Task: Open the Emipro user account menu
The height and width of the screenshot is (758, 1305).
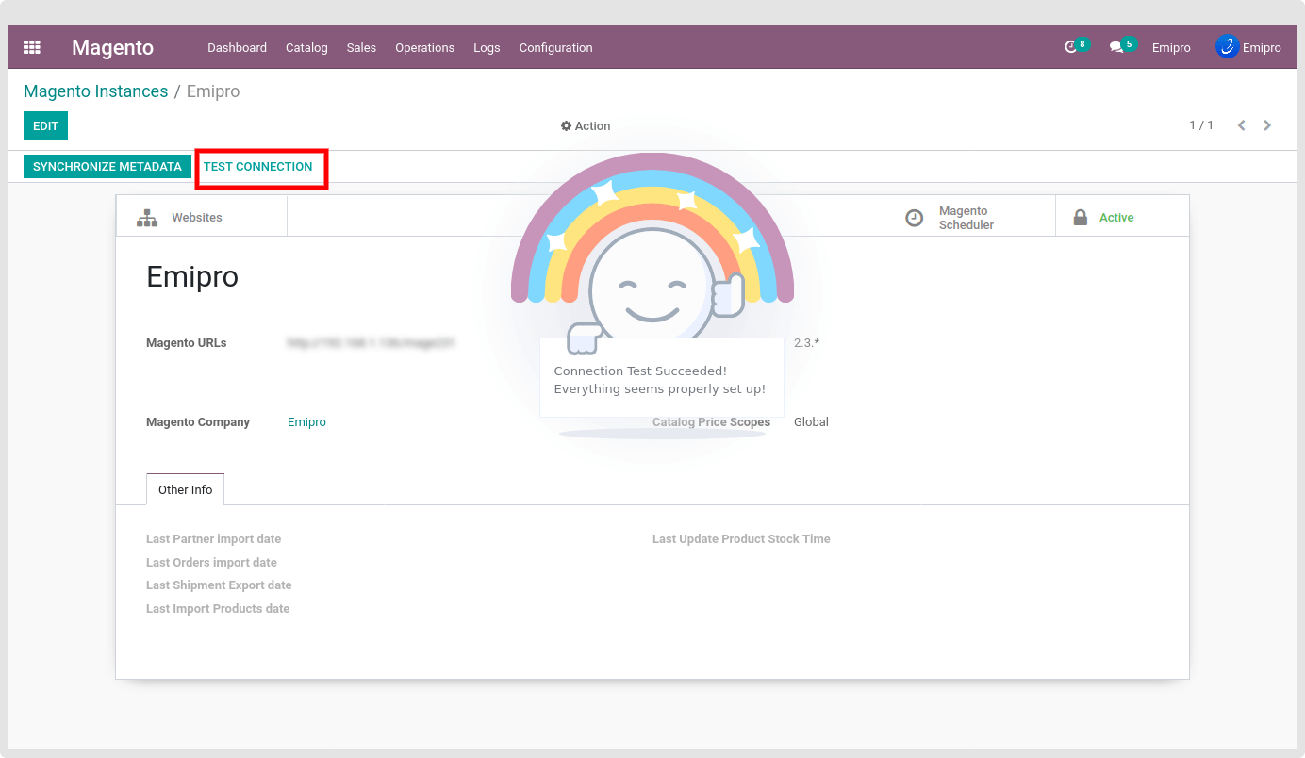Action: click(1248, 47)
